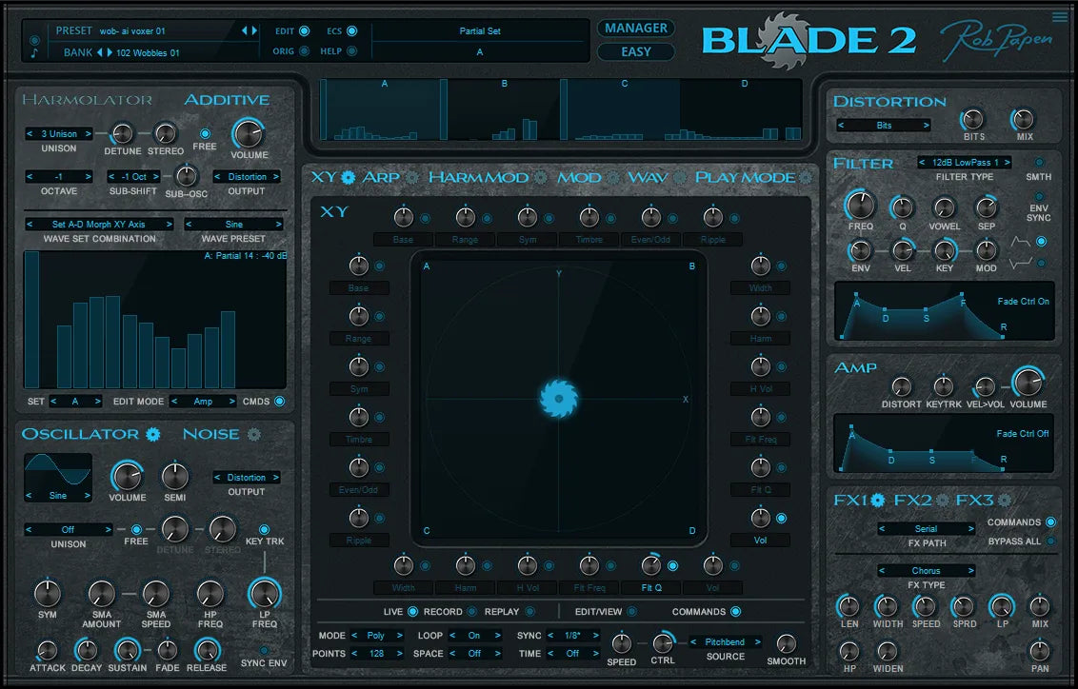
Task: Toggle Harmolator FREE button
Action: tap(205, 133)
